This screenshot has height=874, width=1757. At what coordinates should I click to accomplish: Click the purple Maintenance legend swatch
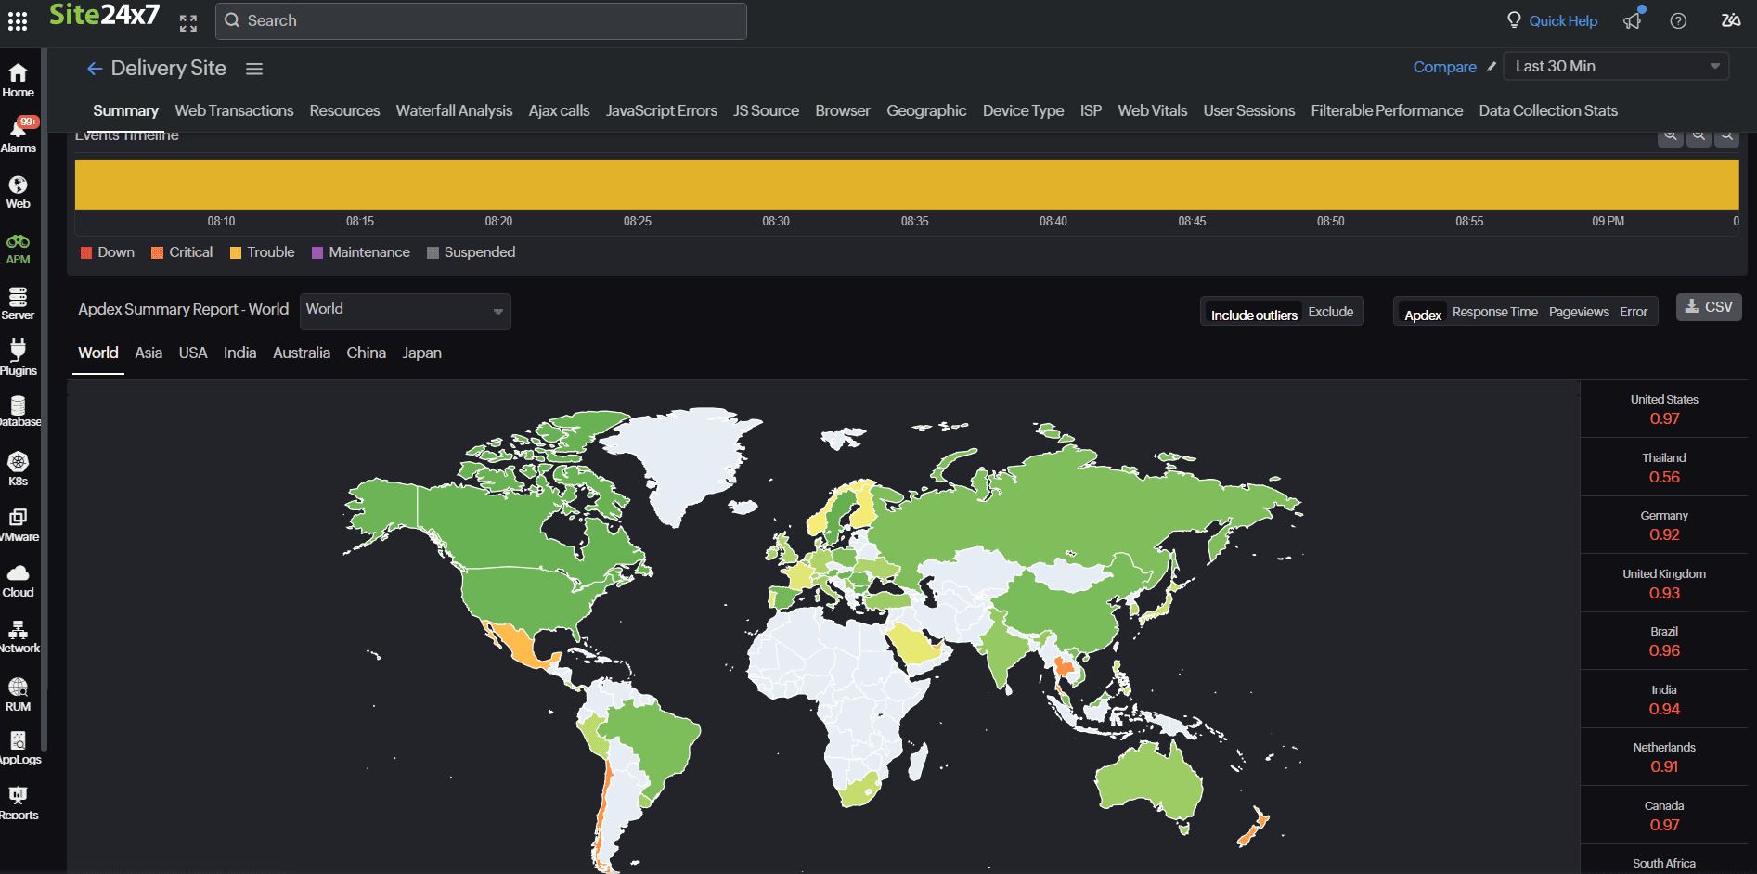tap(317, 252)
